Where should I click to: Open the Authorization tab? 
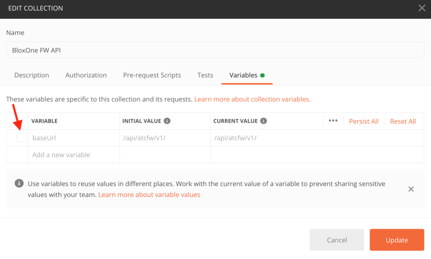click(86, 75)
